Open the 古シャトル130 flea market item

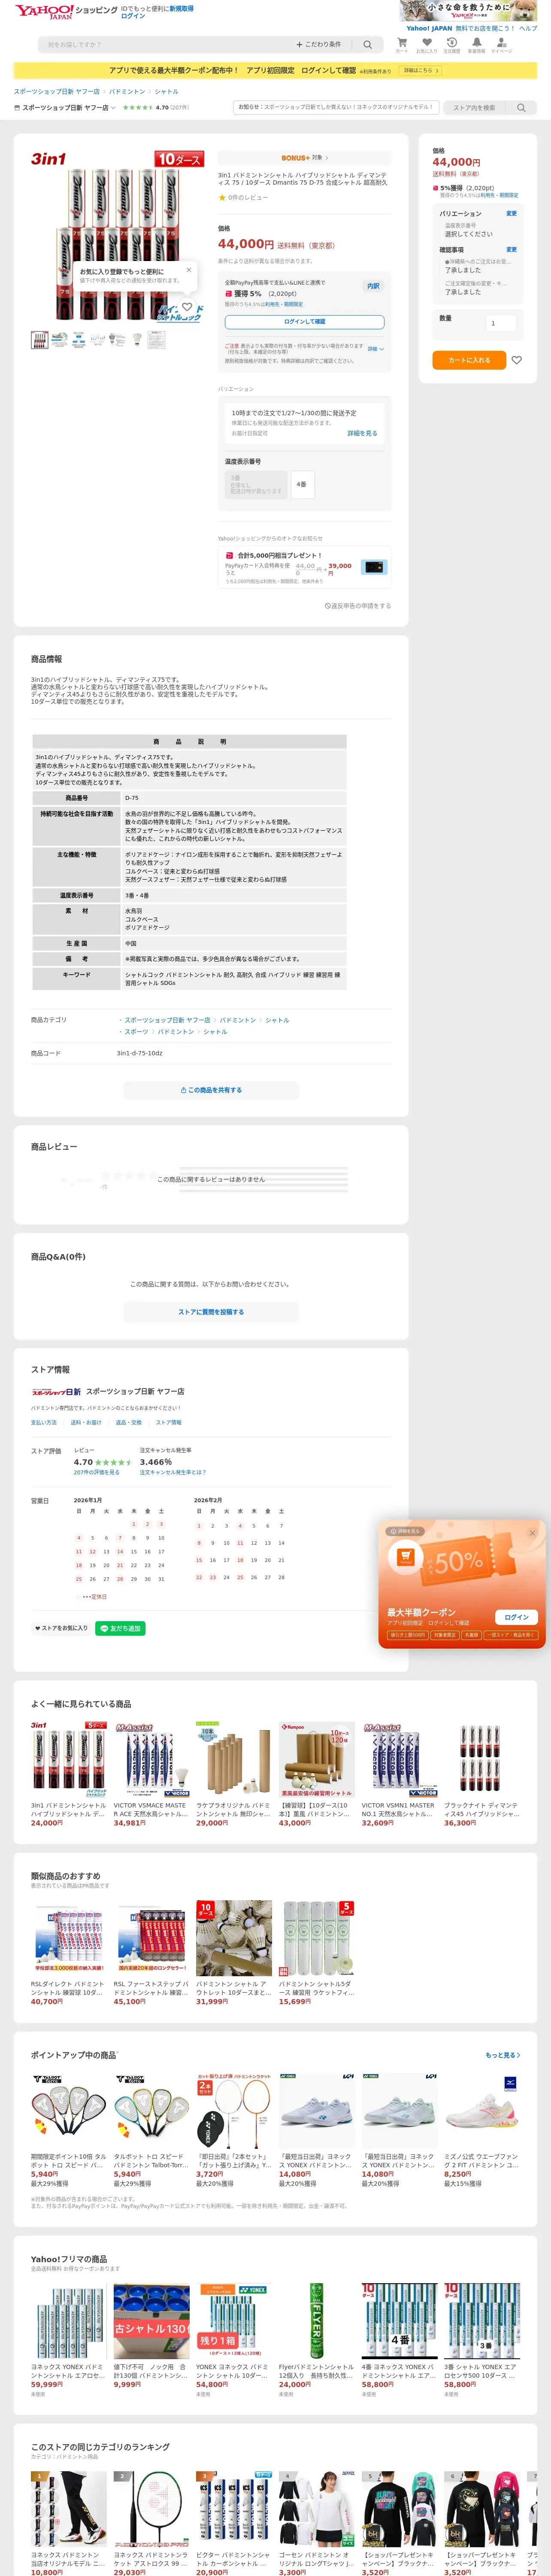coord(151,2340)
